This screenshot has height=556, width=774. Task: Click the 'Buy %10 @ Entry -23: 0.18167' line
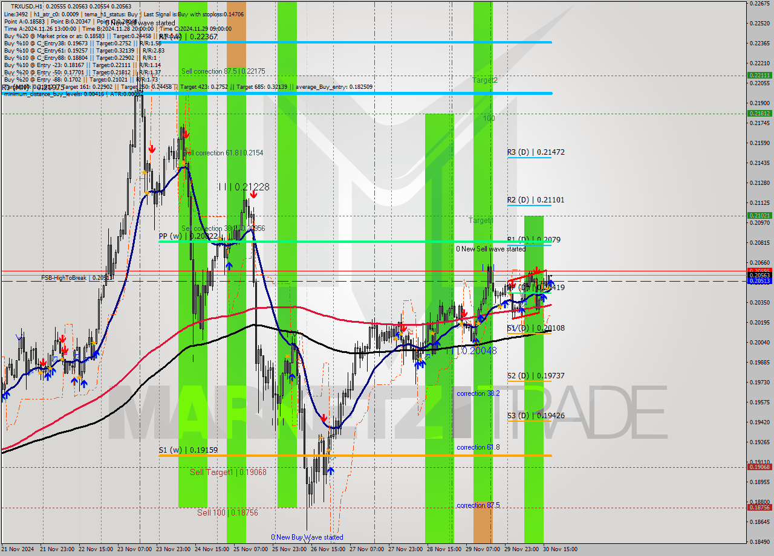click(x=82, y=65)
